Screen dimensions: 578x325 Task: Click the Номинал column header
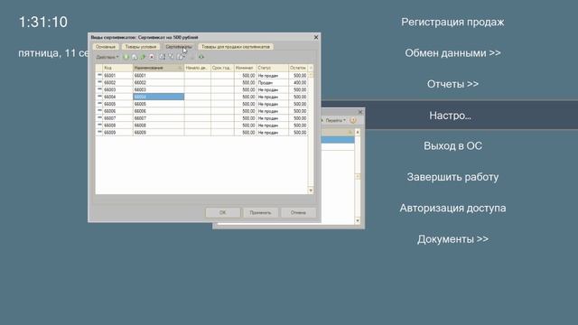245,68
